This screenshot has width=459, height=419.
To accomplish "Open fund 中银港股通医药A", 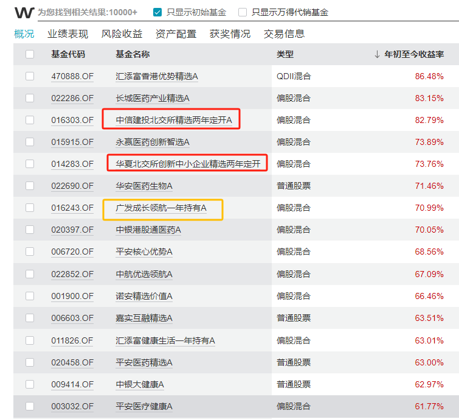I will [x=148, y=230].
